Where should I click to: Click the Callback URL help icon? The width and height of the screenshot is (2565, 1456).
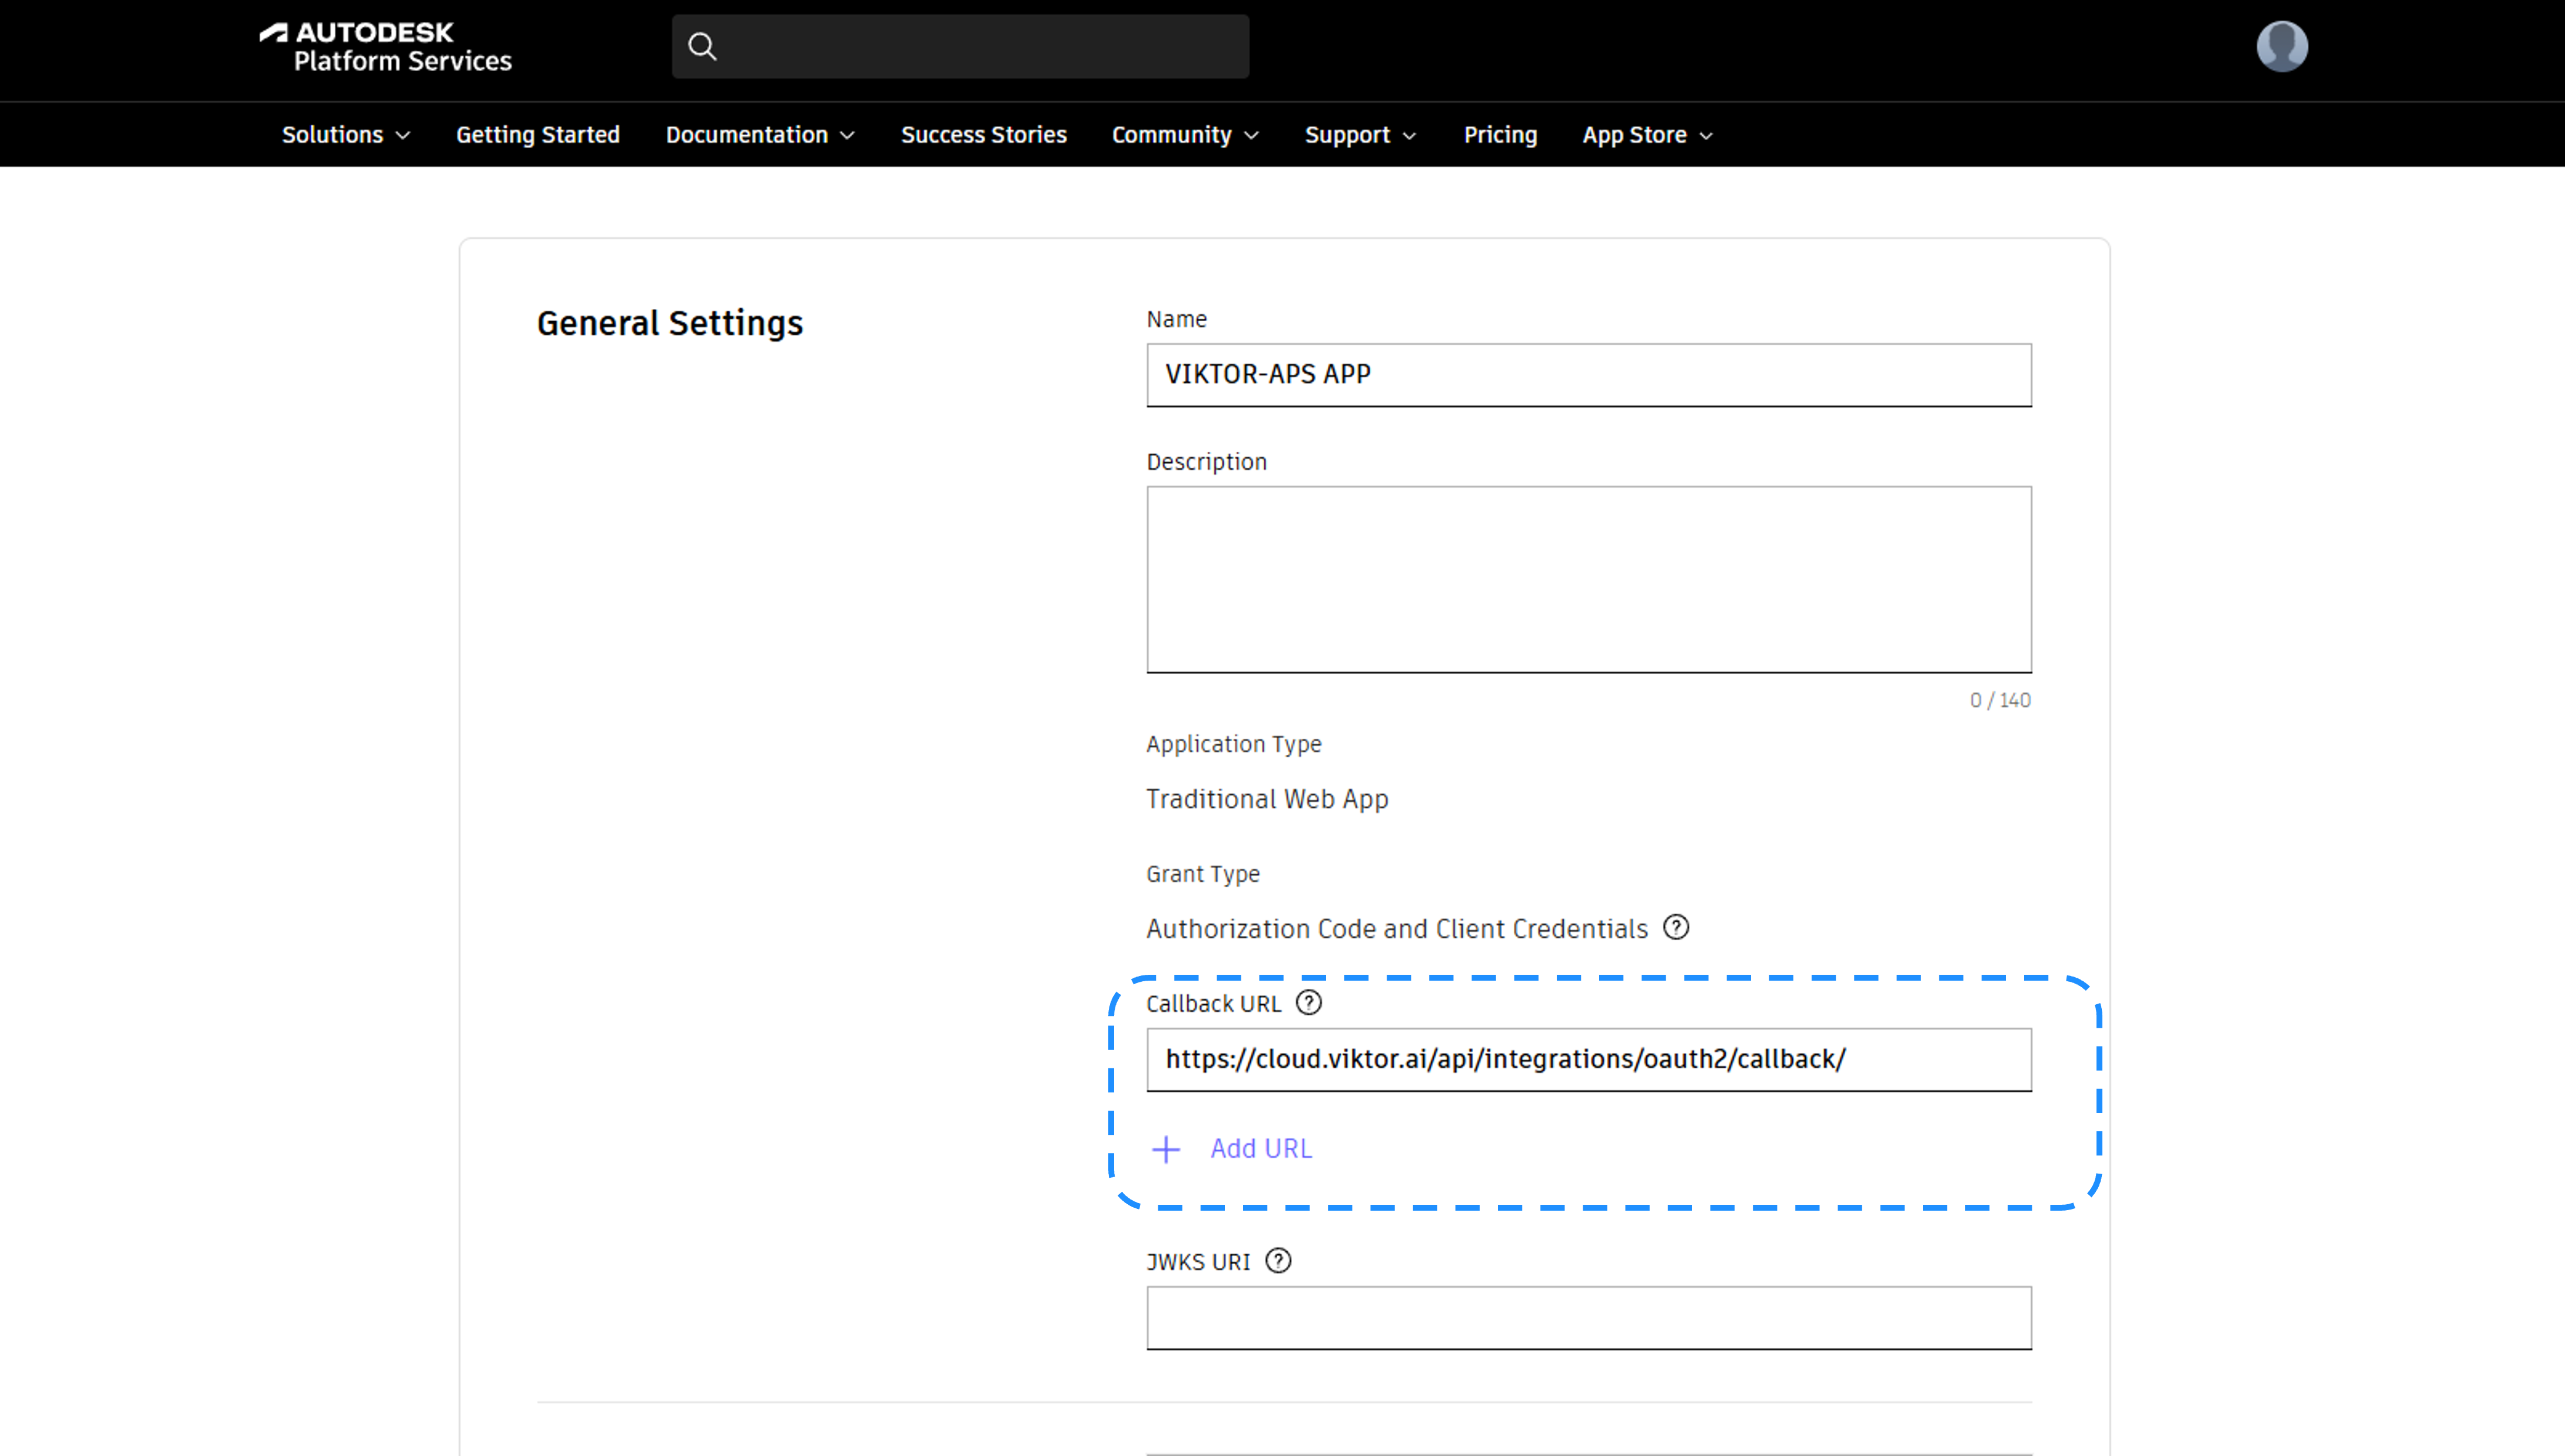(1308, 1003)
